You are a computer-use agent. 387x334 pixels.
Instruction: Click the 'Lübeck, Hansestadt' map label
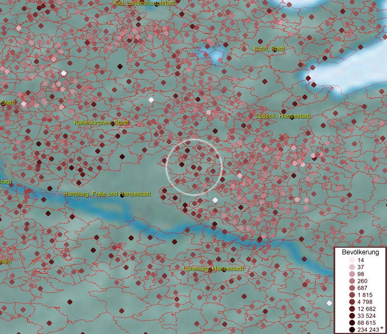(283, 116)
